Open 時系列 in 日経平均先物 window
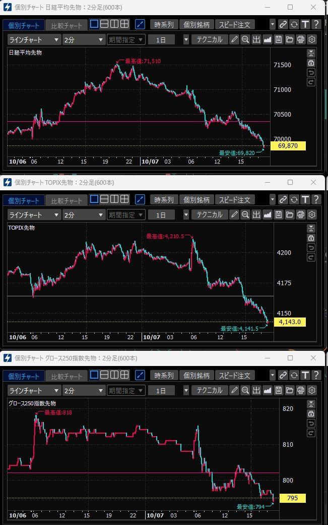 click(164, 25)
